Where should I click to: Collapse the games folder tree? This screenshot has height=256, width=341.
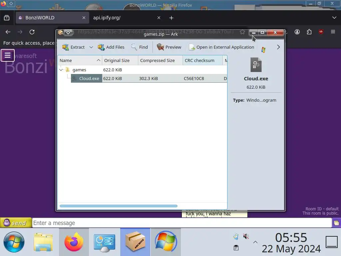[x=61, y=70]
